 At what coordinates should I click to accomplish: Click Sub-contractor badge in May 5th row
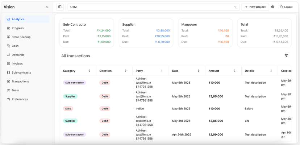(x=74, y=83)
